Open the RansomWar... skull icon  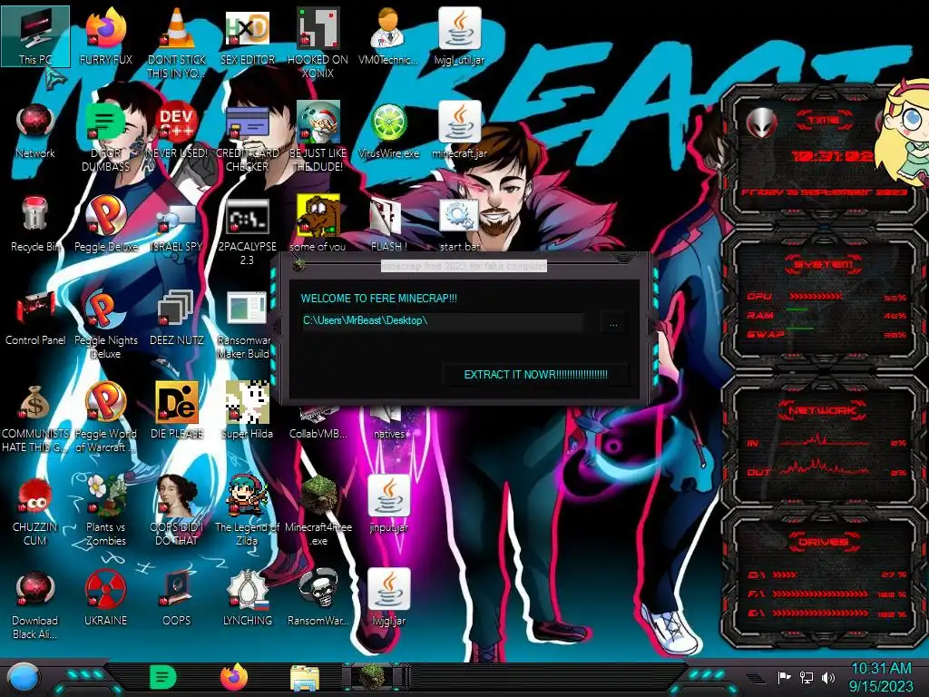click(318, 599)
